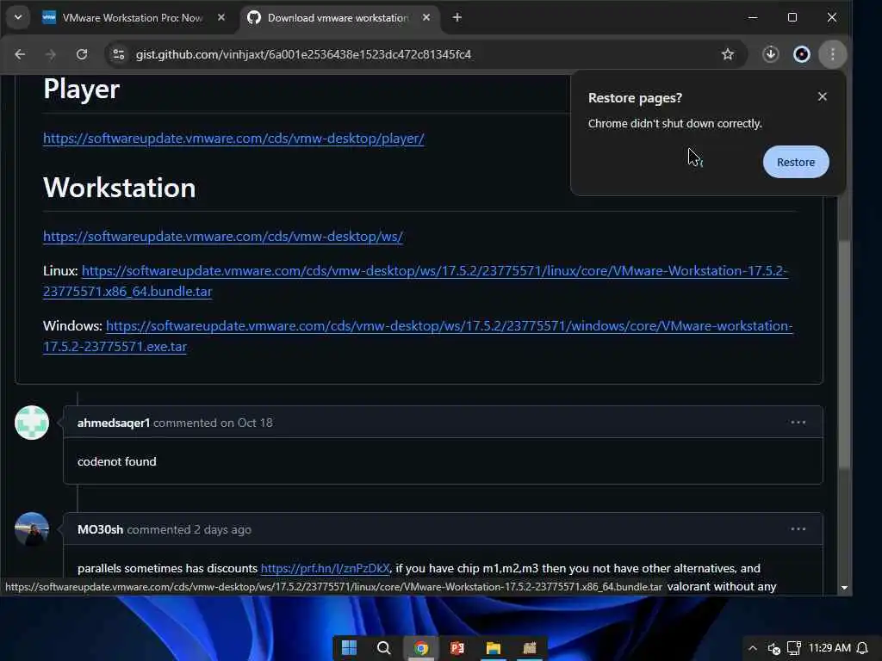Go forward one page
The width and height of the screenshot is (882, 661).
tap(51, 54)
